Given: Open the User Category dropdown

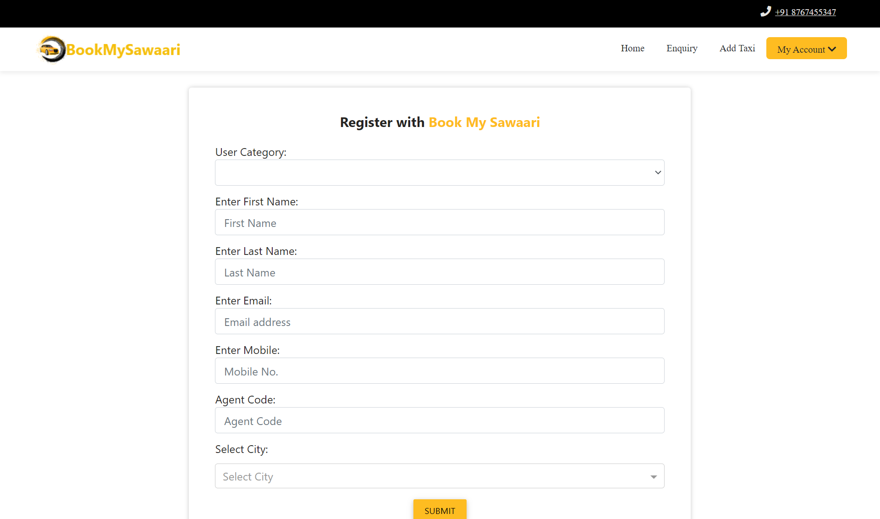Looking at the screenshot, I should click(x=440, y=172).
